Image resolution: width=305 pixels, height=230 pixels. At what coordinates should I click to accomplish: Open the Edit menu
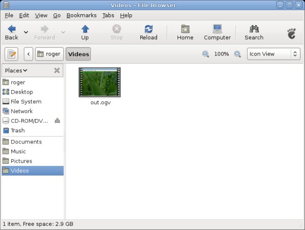tap(24, 15)
